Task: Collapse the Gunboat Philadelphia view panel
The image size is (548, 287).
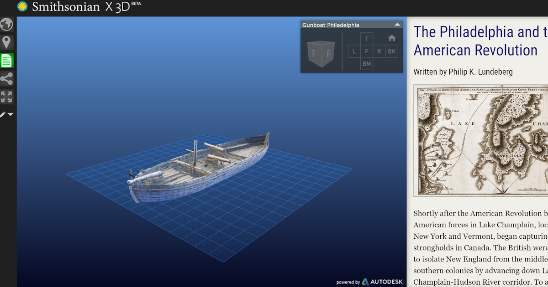Action: click(x=397, y=25)
